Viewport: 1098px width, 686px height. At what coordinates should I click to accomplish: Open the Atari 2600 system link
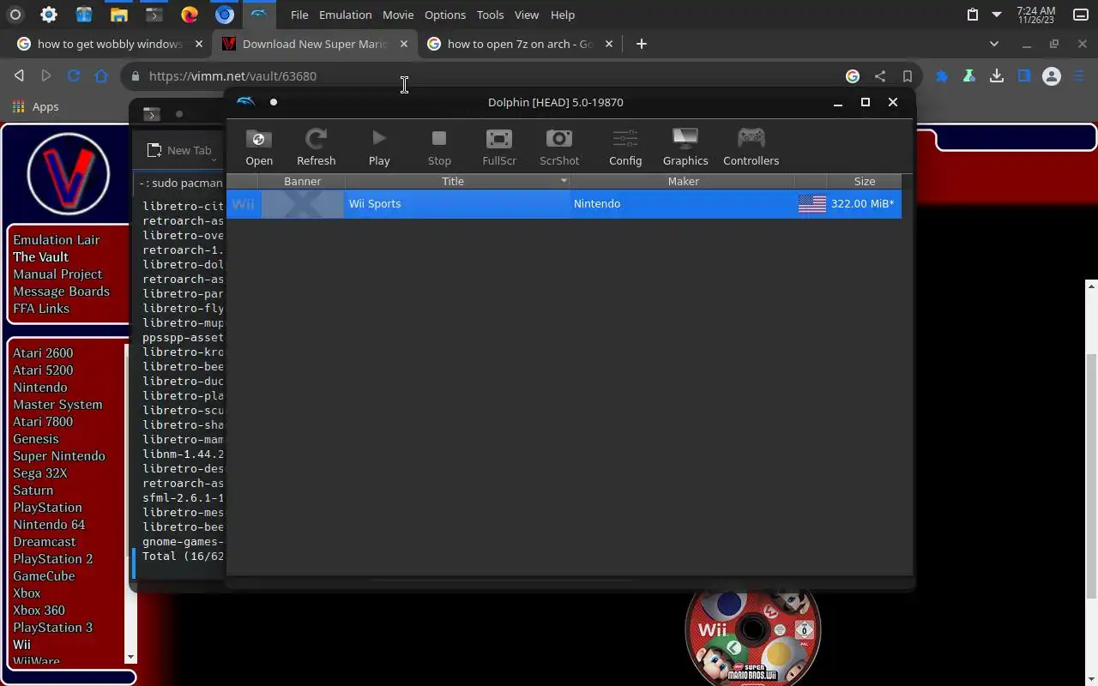click(43, 353)
